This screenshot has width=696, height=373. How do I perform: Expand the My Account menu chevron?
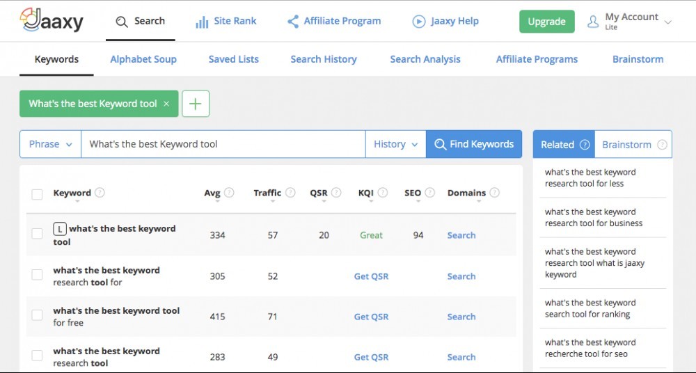pos(668,22)
